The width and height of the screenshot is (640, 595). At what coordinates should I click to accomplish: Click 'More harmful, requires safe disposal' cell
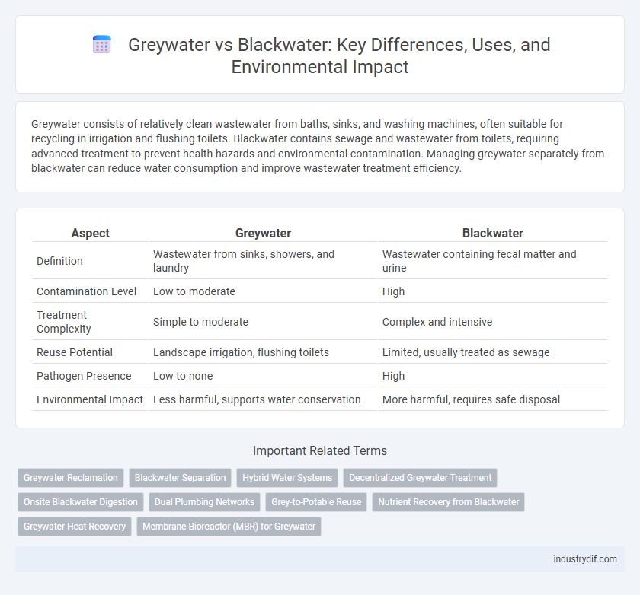click(x=493, y=399)
